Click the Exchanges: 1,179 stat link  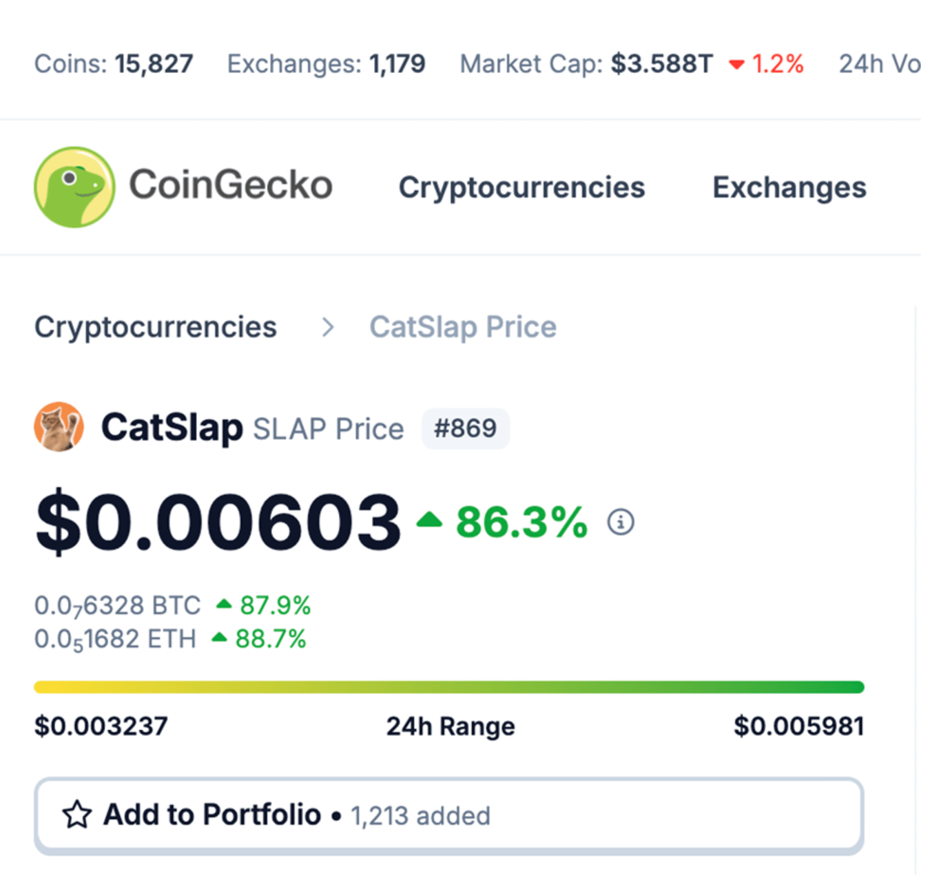[x=327, y=64]
